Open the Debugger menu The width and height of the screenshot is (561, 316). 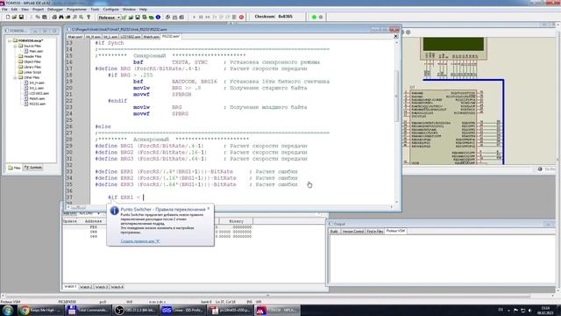coord(55,10)
